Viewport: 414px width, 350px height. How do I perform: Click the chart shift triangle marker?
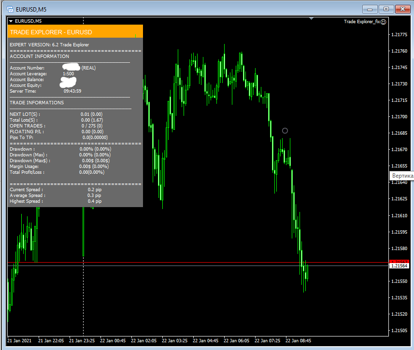click(x=311, y=18)
